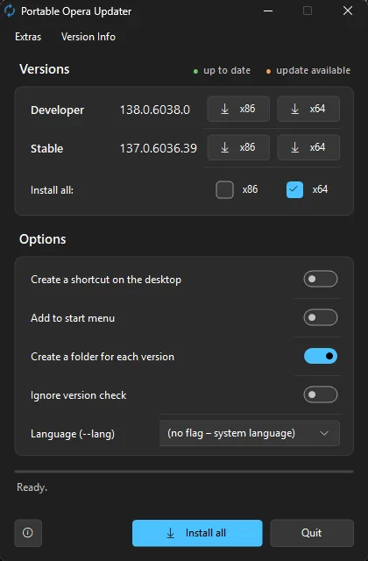Close the Portable Opera Updater window
This screenshot has width=368, height=561.
tap(348, 11)
